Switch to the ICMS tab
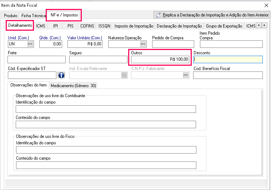 [x=41, y=26]
